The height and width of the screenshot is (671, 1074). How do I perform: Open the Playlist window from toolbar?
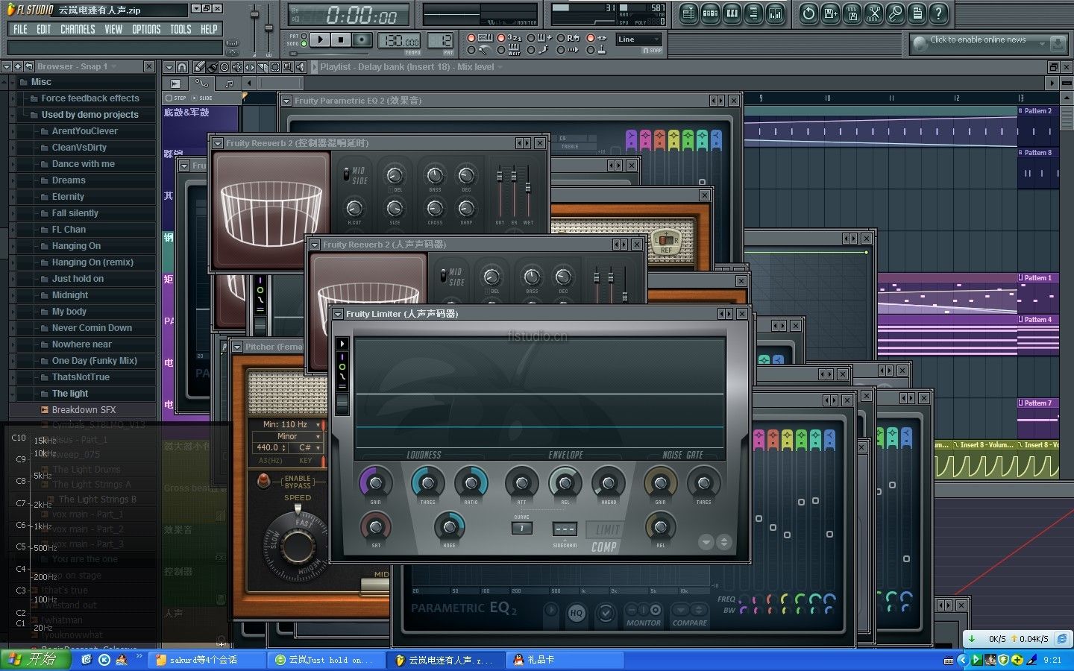click(x=688, y=13)
